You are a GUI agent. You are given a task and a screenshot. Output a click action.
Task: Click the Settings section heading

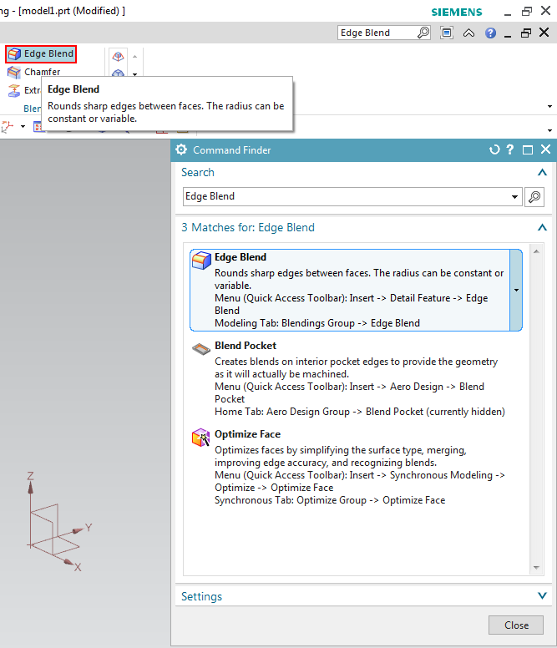[201, 596]
